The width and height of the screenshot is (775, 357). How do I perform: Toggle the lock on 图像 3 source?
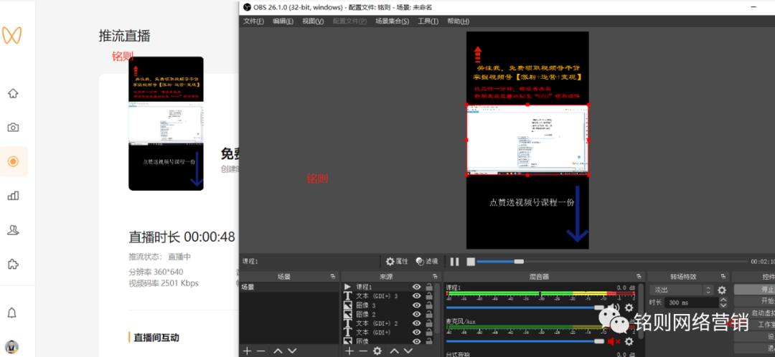[x=429, y=305]
